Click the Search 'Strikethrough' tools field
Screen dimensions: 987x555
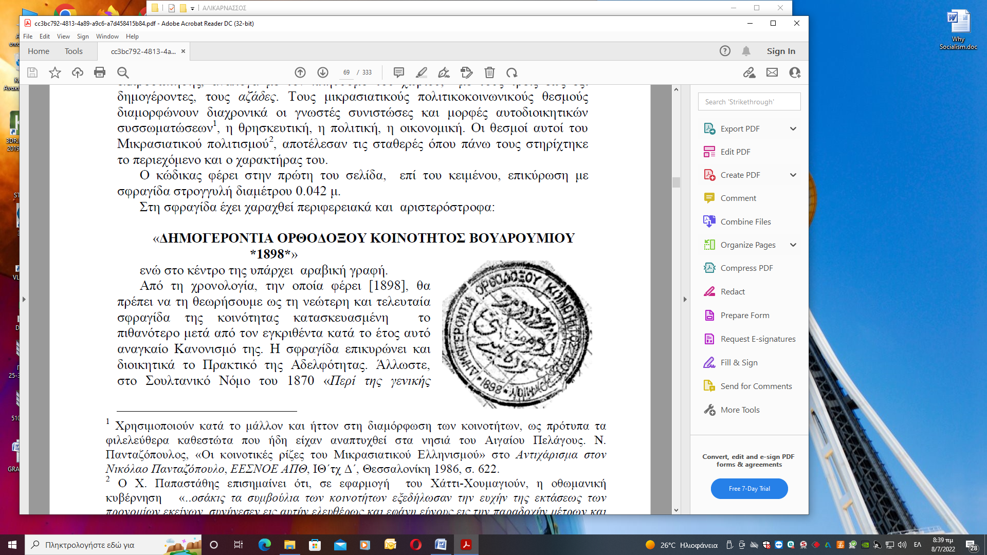point(749,102)
